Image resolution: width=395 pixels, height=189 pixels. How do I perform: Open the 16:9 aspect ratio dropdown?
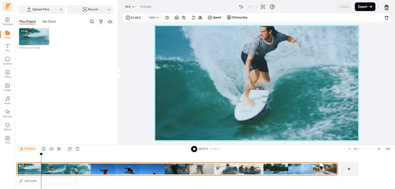click(x=130, y=7)
